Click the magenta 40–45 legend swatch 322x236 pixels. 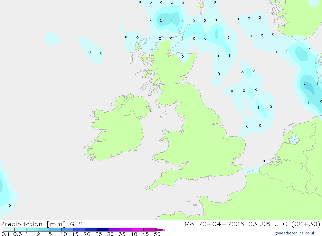[x=137, y=230]
